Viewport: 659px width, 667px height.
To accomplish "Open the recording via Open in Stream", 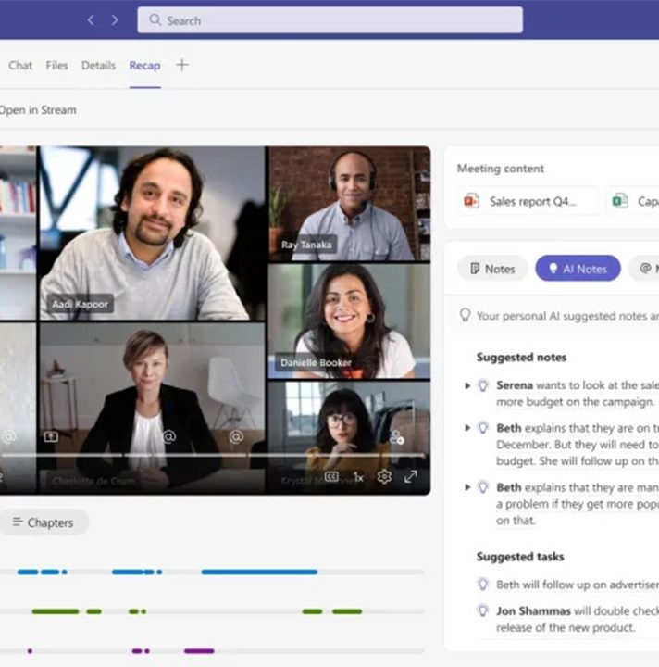I will (x=37, y=110).
